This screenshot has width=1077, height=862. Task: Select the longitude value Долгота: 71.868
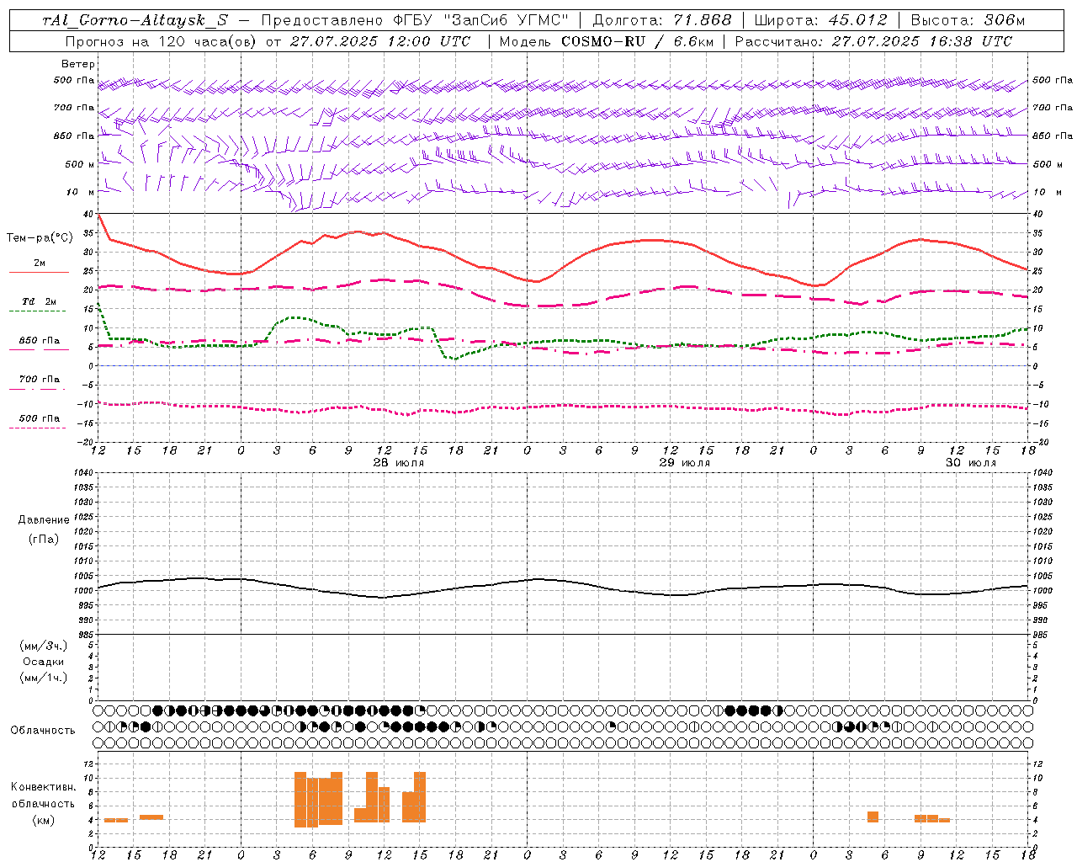[x=662, y=20]
